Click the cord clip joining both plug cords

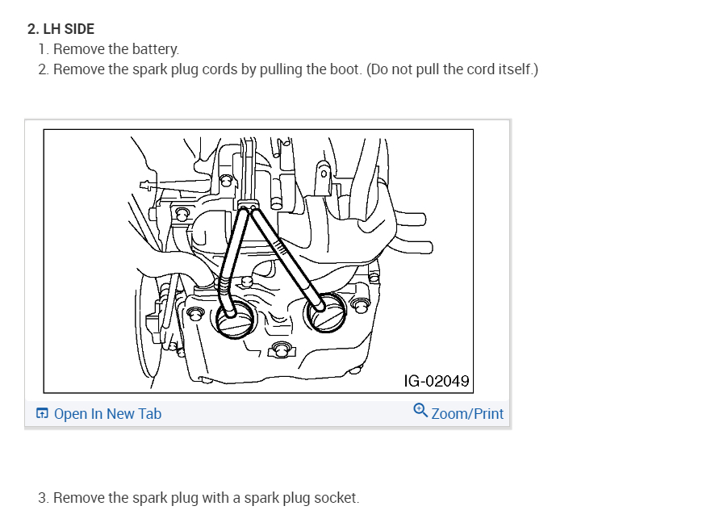pos(248,207)
